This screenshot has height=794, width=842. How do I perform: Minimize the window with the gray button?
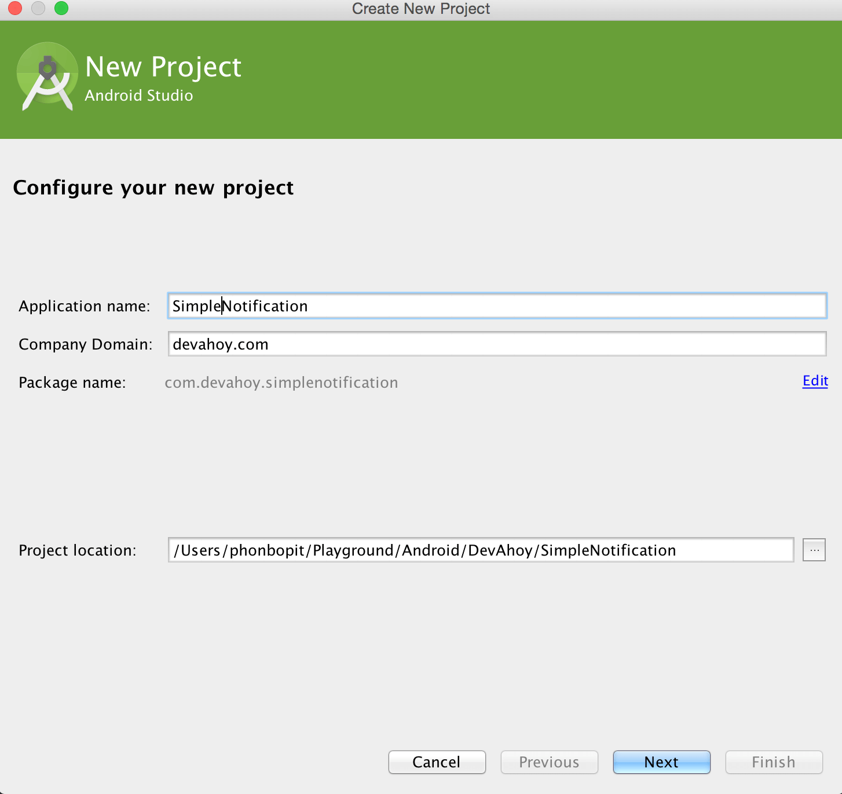point(38,8)
